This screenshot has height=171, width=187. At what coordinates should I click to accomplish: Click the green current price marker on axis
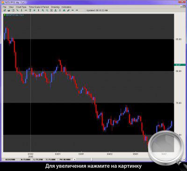tap(180, 64)
